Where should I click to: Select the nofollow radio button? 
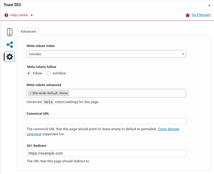point(49,73)
